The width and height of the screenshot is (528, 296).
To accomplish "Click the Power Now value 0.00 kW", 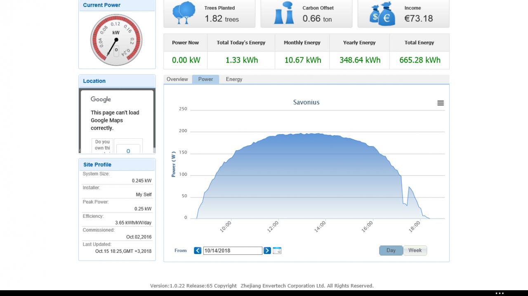I will click(x=186, y=60).
